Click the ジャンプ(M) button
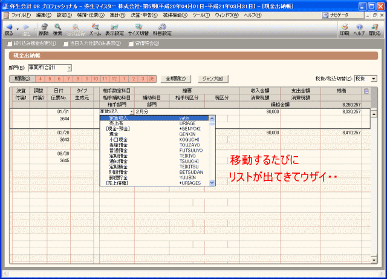Screen dimensions: 387x279 [213, 79]
